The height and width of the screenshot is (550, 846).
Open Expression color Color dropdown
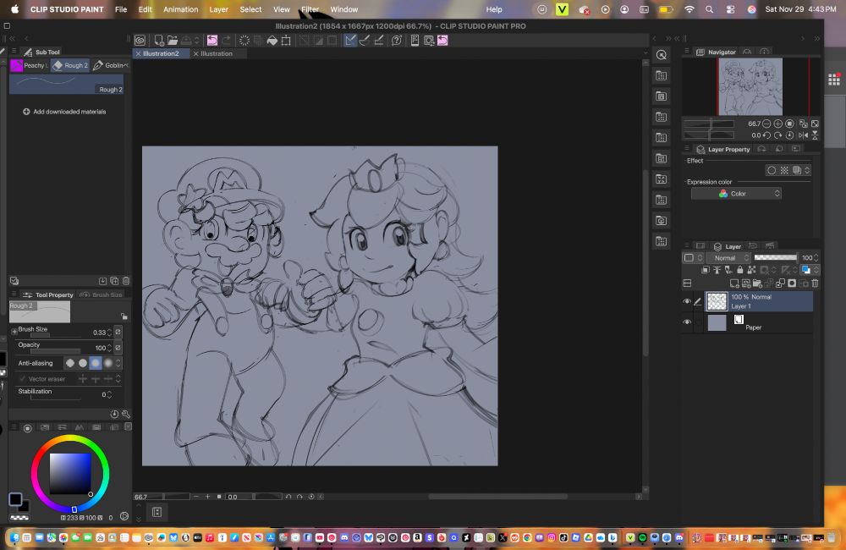coord(736,194)
